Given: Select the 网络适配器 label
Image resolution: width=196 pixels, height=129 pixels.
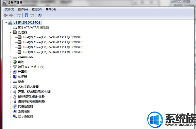Looking at the screenshot, I should point(25,106).
